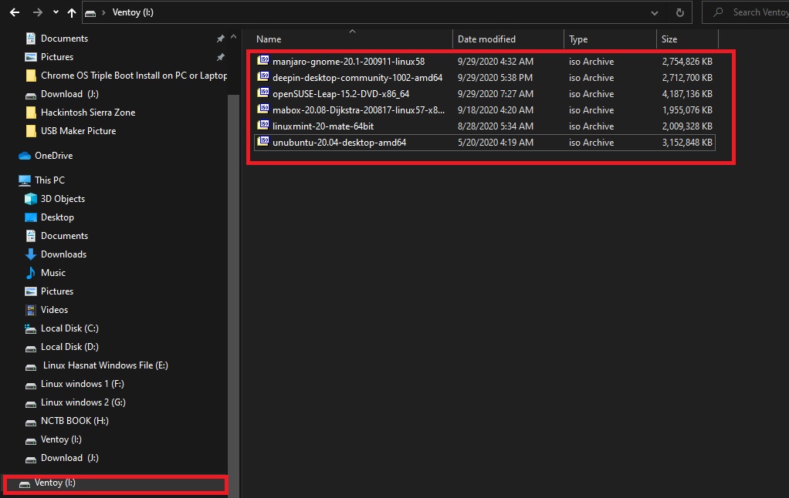Open Download (J:) under This PC
This screenshot has width=789, height=498.
69,459
